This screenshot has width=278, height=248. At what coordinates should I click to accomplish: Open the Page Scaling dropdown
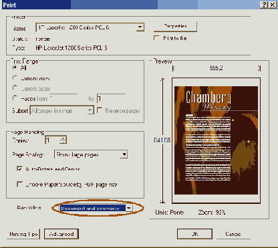(124, 154)
